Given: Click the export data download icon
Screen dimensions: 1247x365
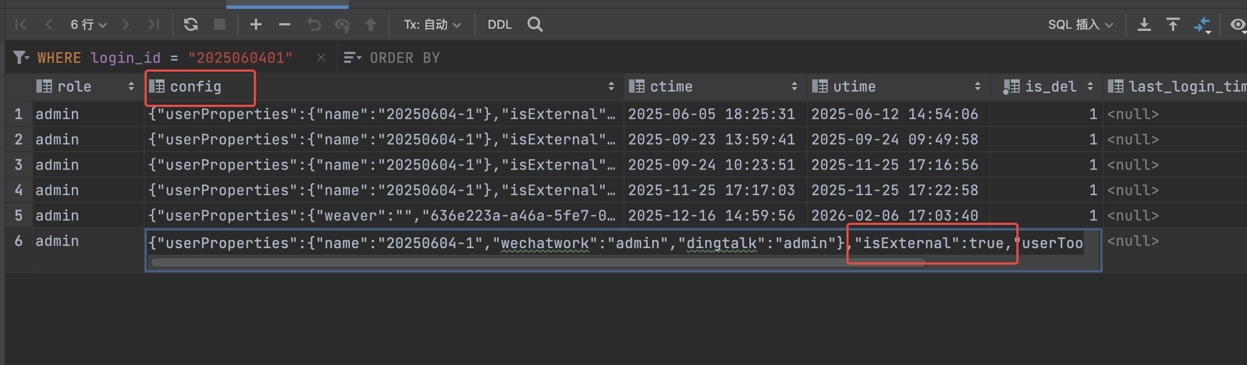Looking at the screenshot, I should coord(1144,24).
